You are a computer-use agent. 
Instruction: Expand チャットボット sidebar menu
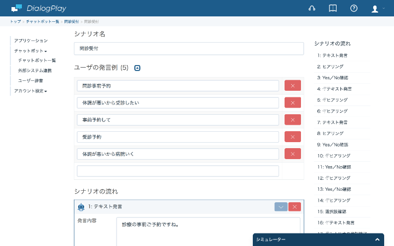31,51
